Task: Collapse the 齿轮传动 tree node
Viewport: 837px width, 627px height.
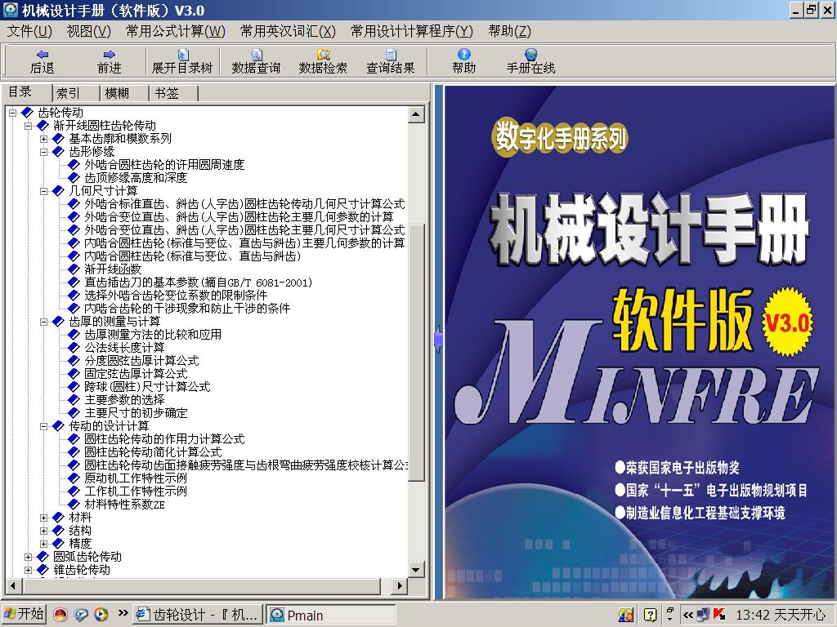Action: tap(13, 113)
